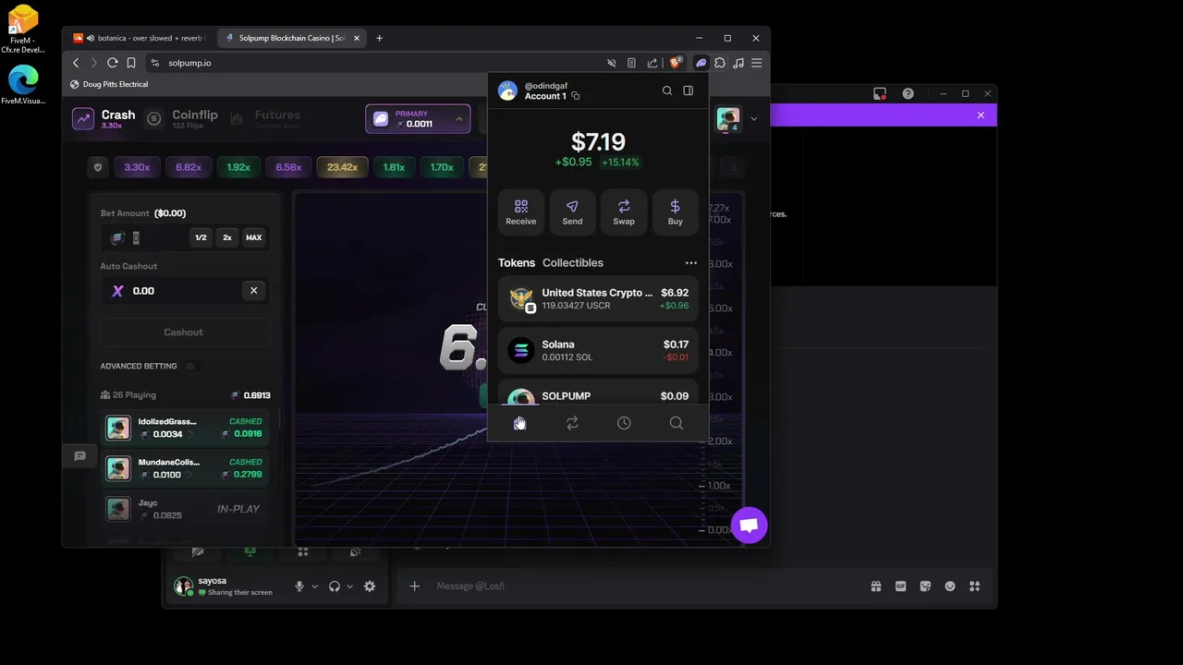
Task: Open Discord emoji picker
Action: (x=950, y=586)
